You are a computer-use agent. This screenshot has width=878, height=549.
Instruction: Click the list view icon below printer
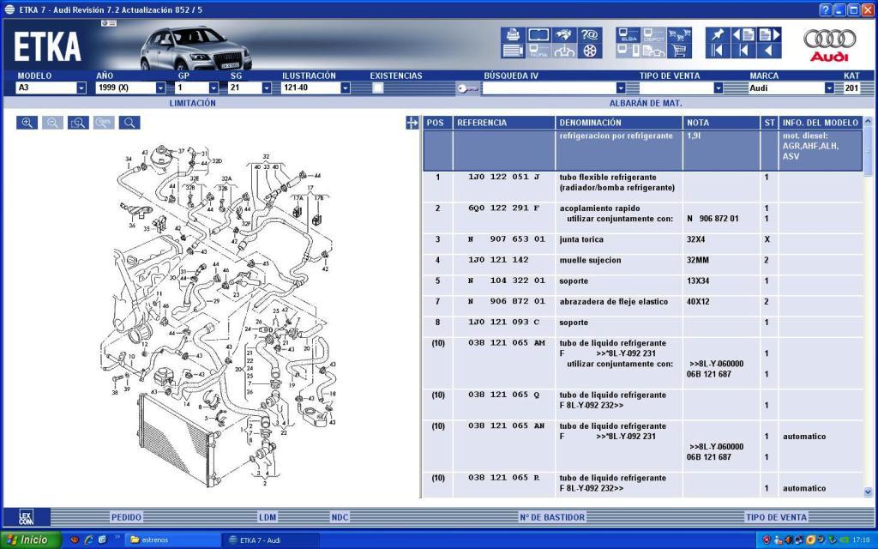513,51
